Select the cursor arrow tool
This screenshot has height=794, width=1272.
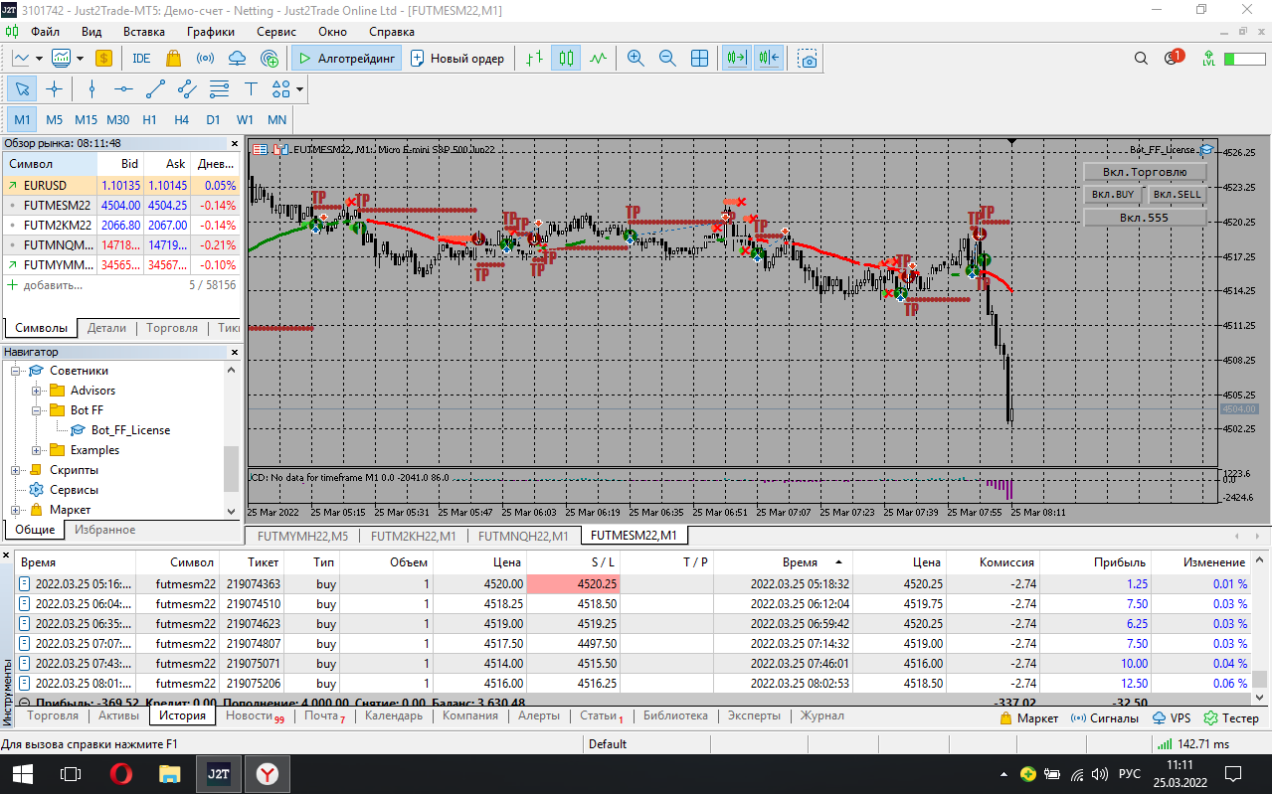[22, 88]
